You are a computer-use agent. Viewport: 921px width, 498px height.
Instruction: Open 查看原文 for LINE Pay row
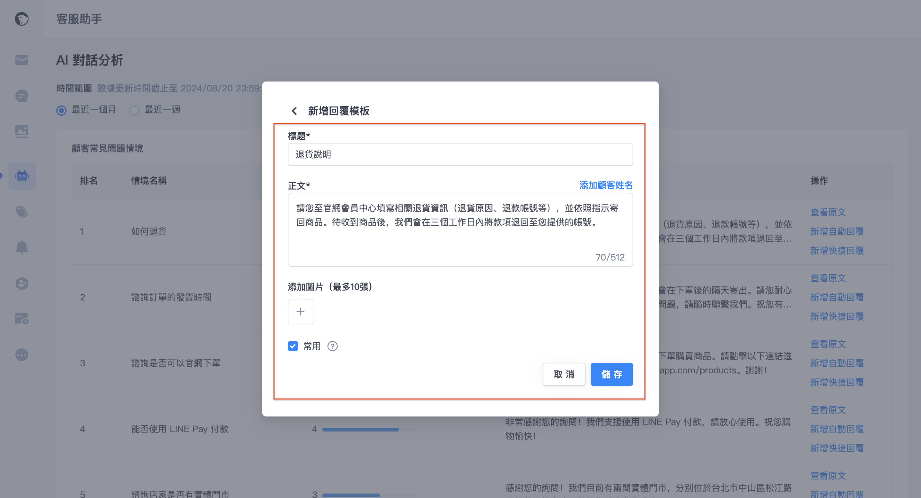pyautogui.click(x=828, y=410)
